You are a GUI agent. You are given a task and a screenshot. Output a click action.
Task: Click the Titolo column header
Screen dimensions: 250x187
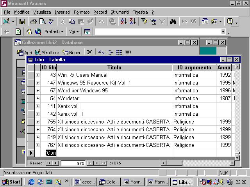(x=114, y=67)
